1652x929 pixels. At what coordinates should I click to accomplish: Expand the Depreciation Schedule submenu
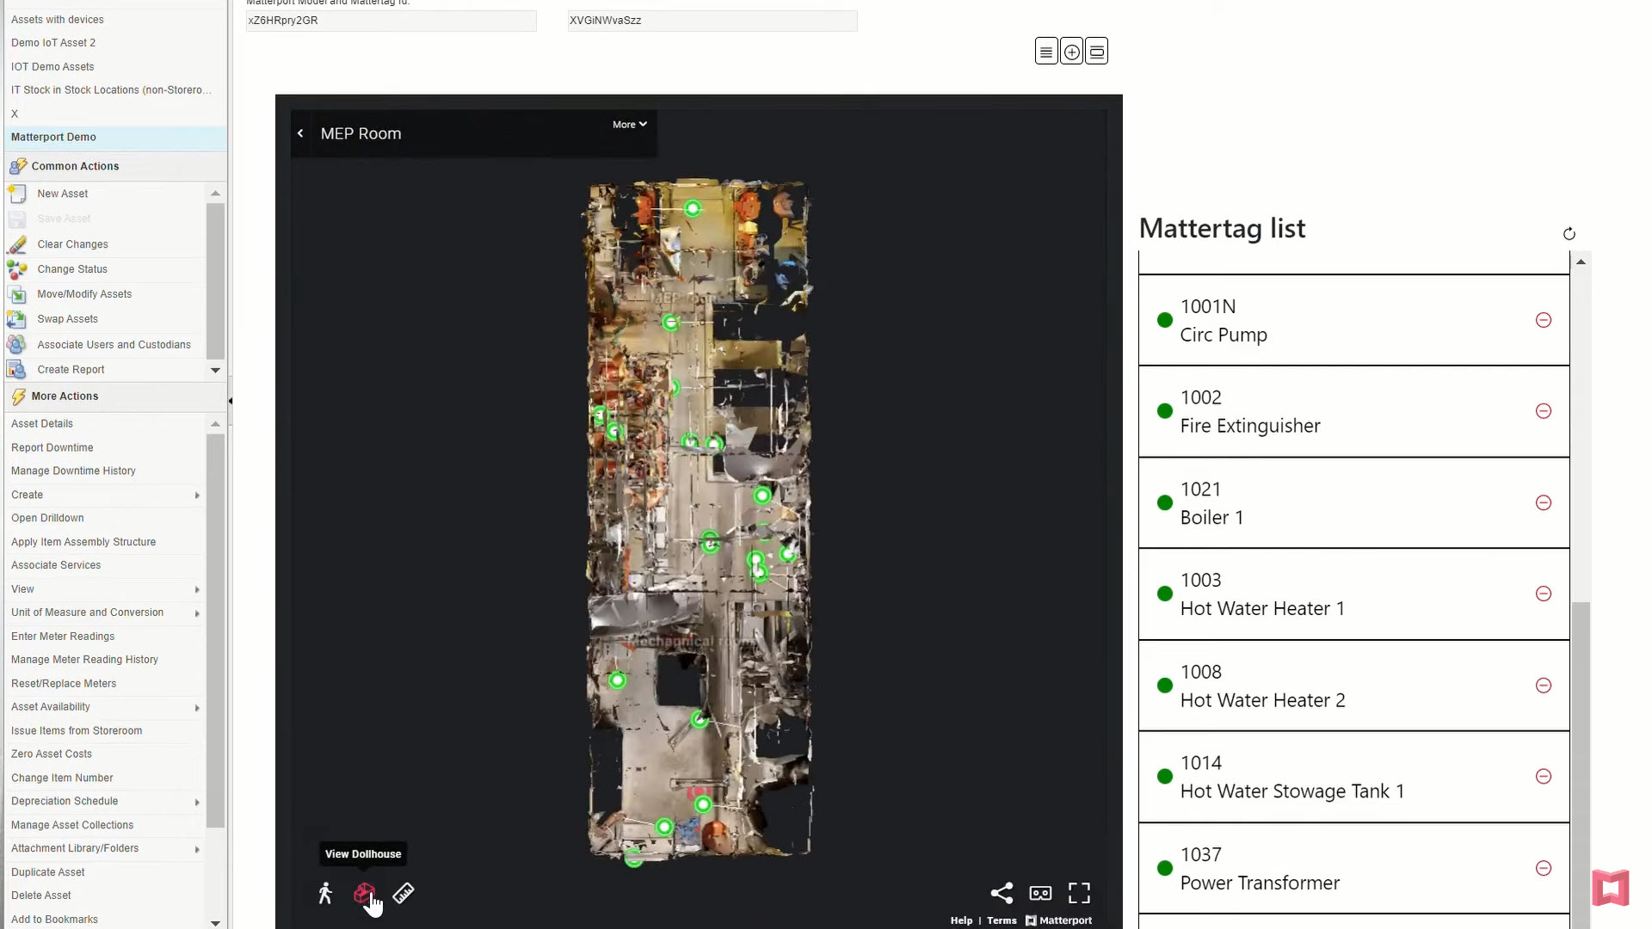[197, 802]
